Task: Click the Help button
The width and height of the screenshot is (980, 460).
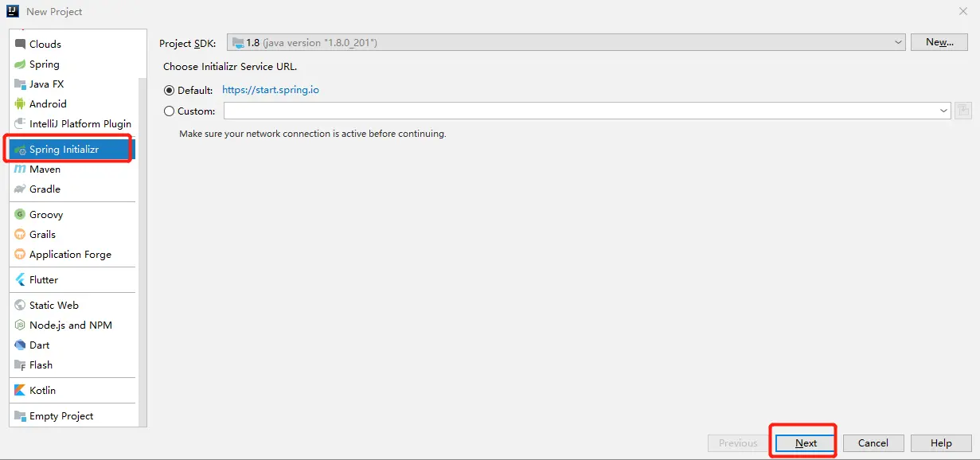Action: pos(941,443)
